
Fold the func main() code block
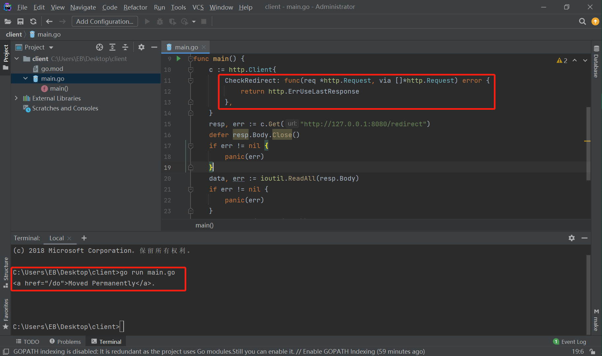coord(191,59)
